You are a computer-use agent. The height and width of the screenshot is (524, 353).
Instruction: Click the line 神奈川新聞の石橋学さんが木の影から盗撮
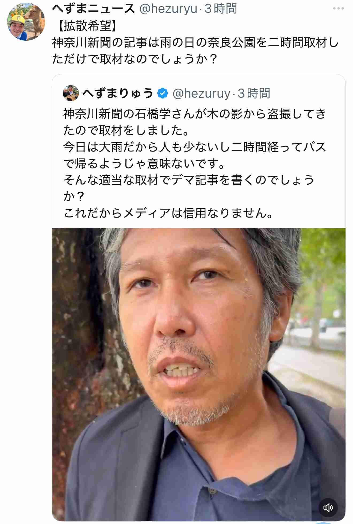[195, 114]
